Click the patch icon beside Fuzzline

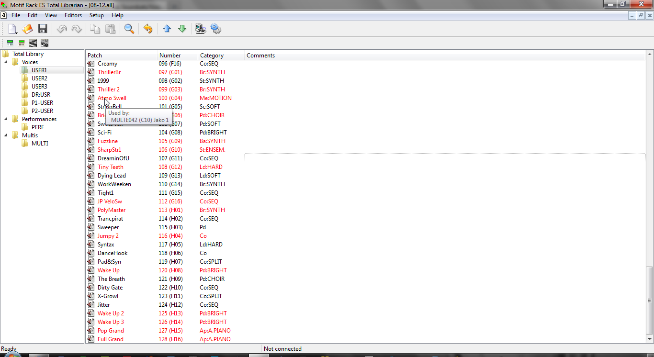click(x=91, y=141)
